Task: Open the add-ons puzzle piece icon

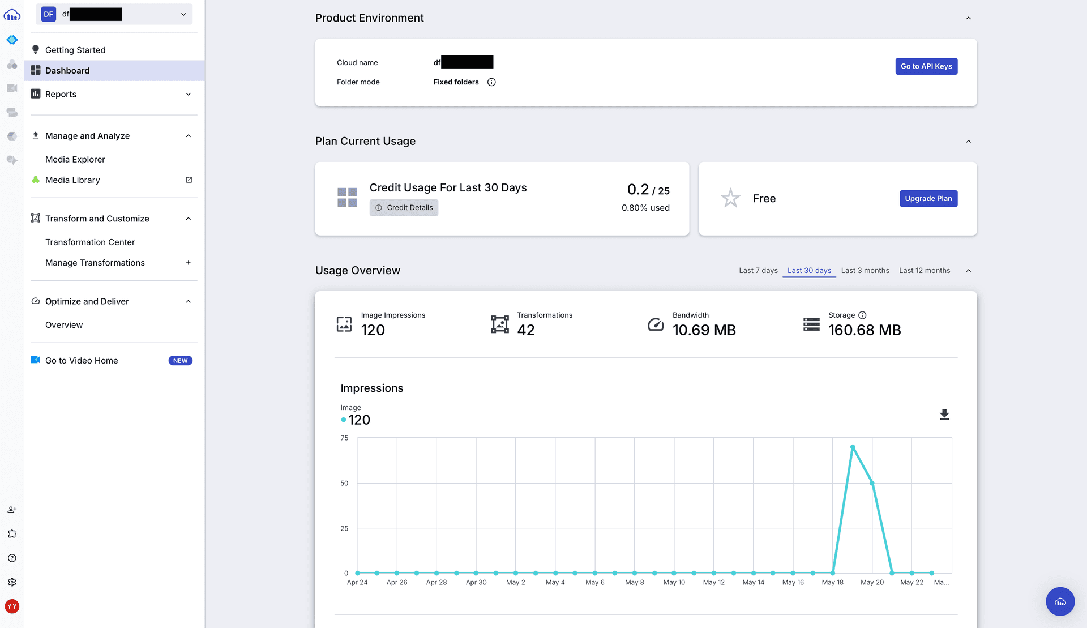Action: click(x=12, y=534)
